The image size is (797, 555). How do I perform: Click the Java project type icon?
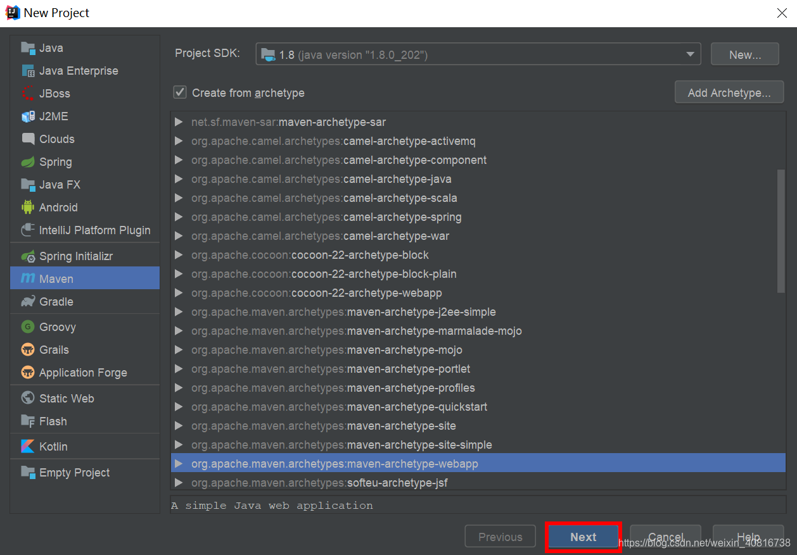tap(28, 48)
